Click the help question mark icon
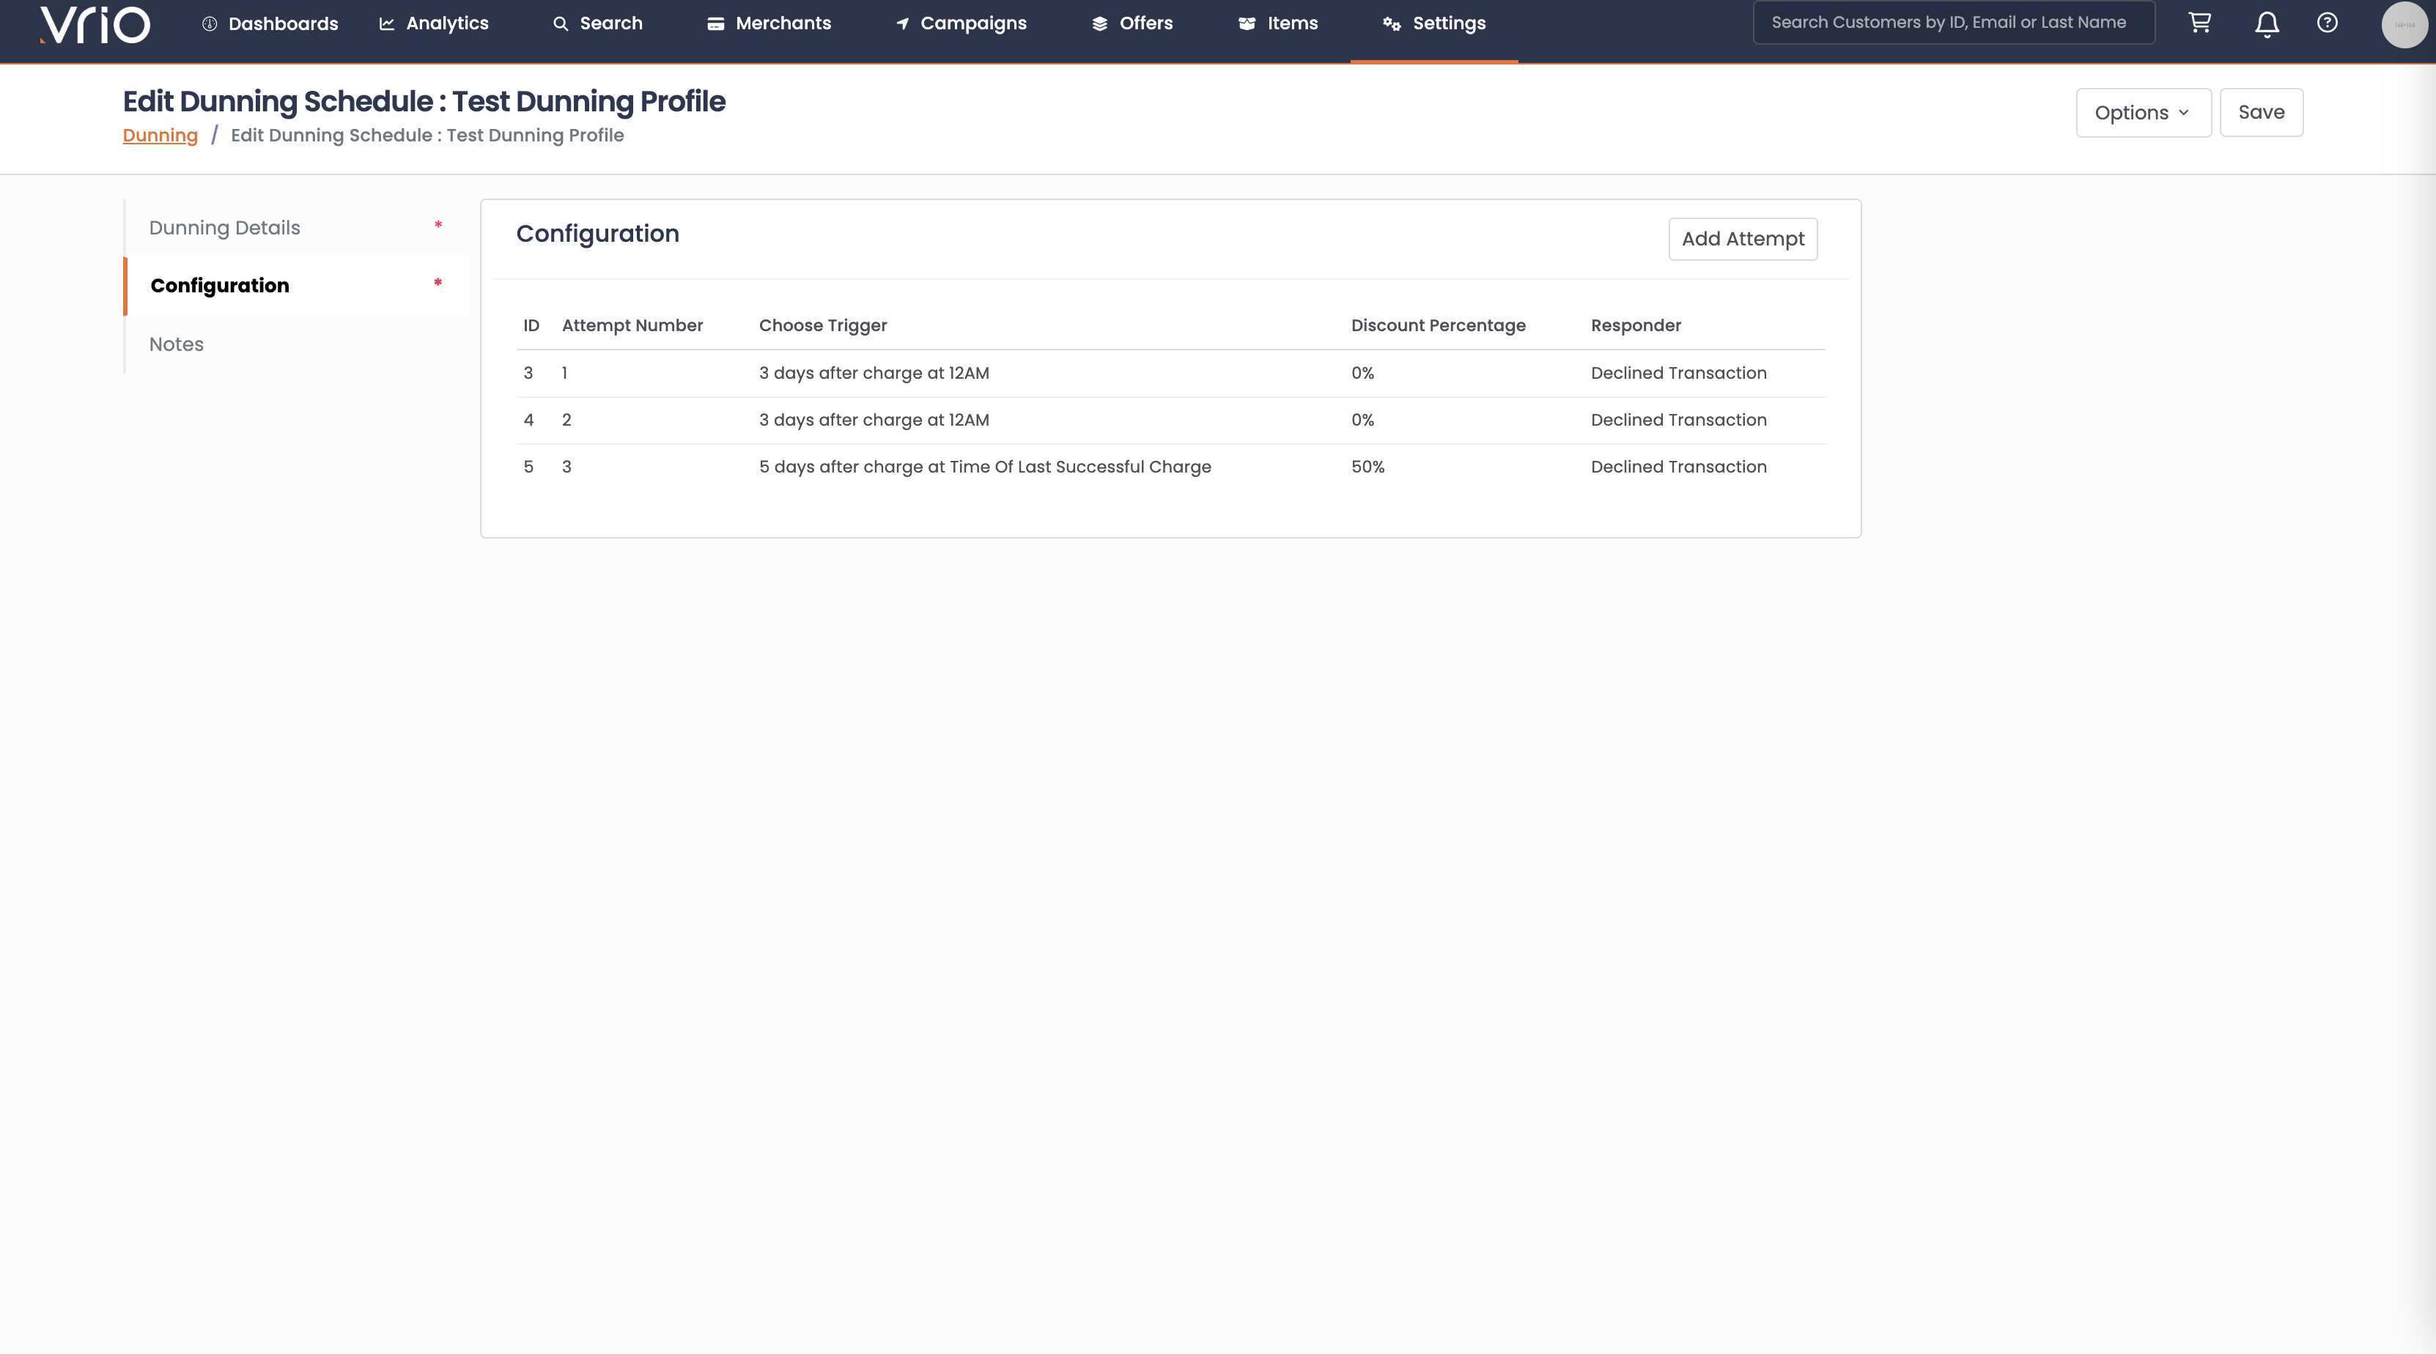2436x1354 pixels. pos(2328,23)
